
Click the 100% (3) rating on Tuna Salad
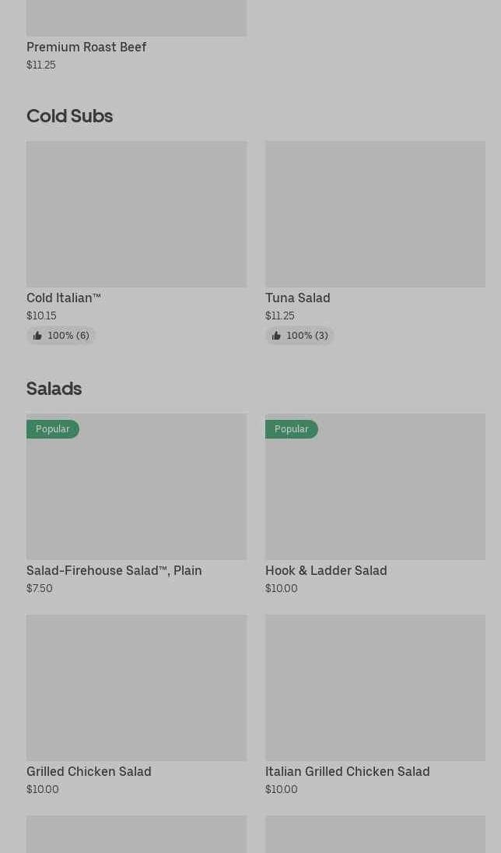pos(307,336)
